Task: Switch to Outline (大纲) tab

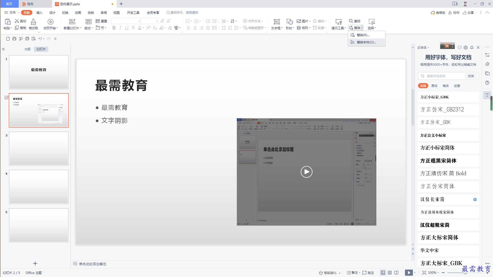Action: (27, 49)
